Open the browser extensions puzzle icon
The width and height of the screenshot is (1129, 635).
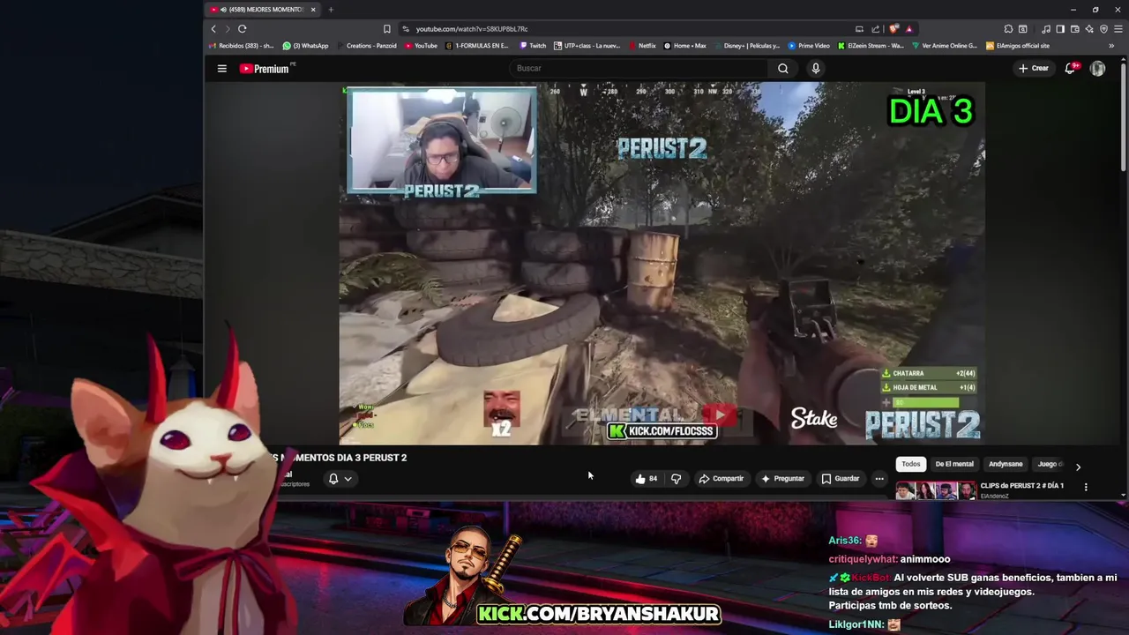[1008, 29]
